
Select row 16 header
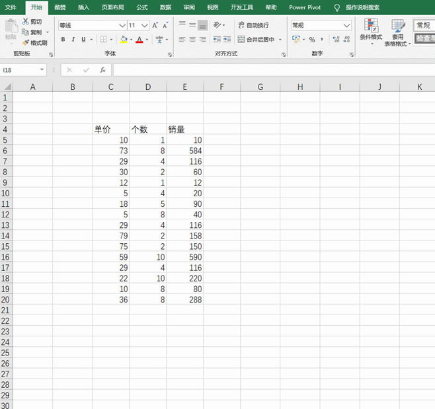pos(5,257)
